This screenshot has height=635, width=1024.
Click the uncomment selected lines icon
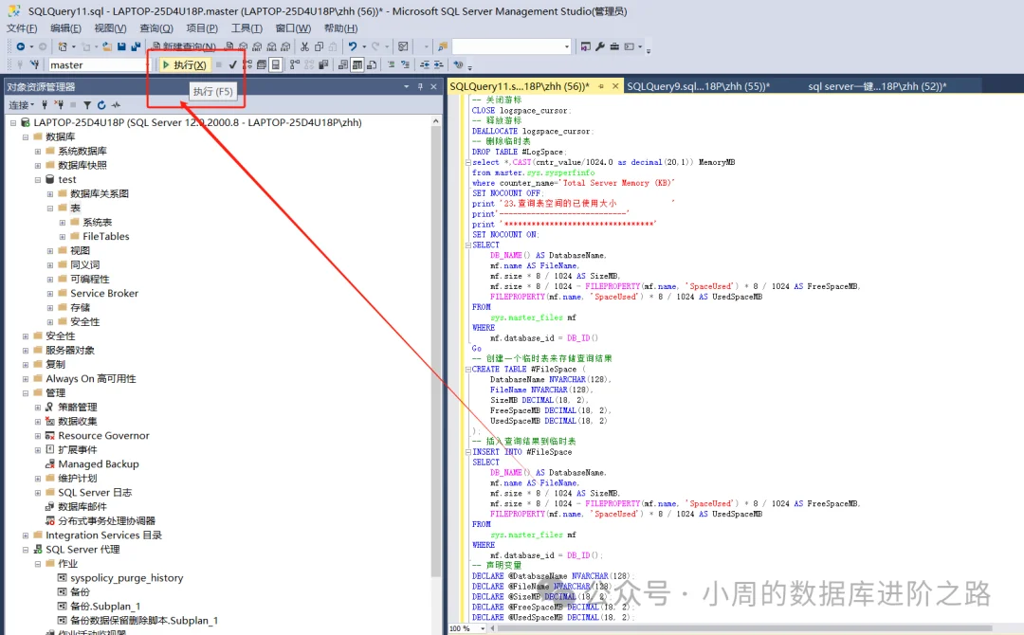tap(405, 64)
